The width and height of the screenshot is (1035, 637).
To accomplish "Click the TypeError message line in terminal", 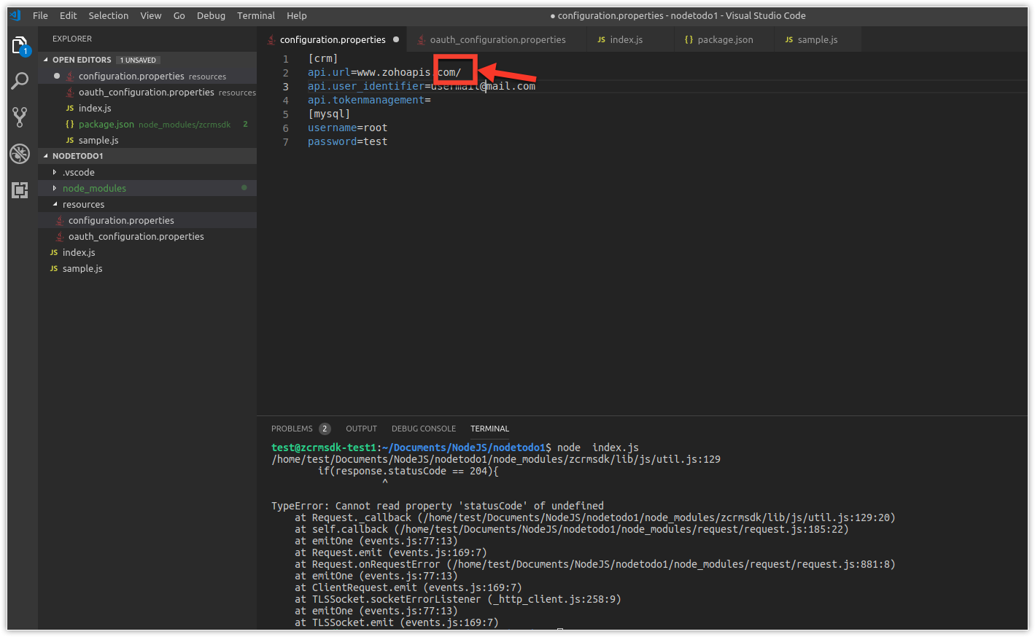I will pyautogui.click(x=438, y=506).
